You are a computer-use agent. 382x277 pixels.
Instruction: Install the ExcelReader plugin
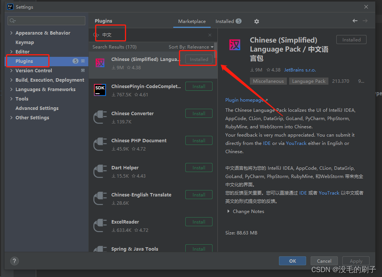[x=199, y=222]
